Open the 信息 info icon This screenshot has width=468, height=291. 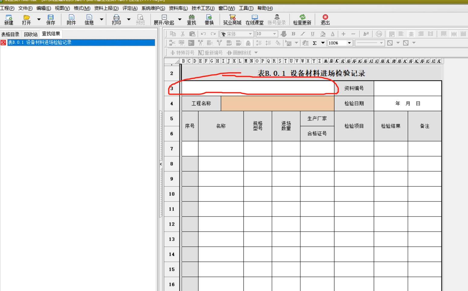89,20
